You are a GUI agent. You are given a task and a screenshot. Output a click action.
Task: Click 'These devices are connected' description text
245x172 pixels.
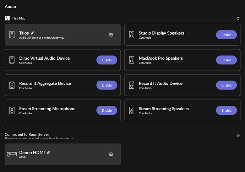pyautogui.click(x=39, y=138)
